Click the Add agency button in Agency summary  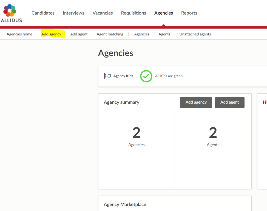tap(196, 102)
